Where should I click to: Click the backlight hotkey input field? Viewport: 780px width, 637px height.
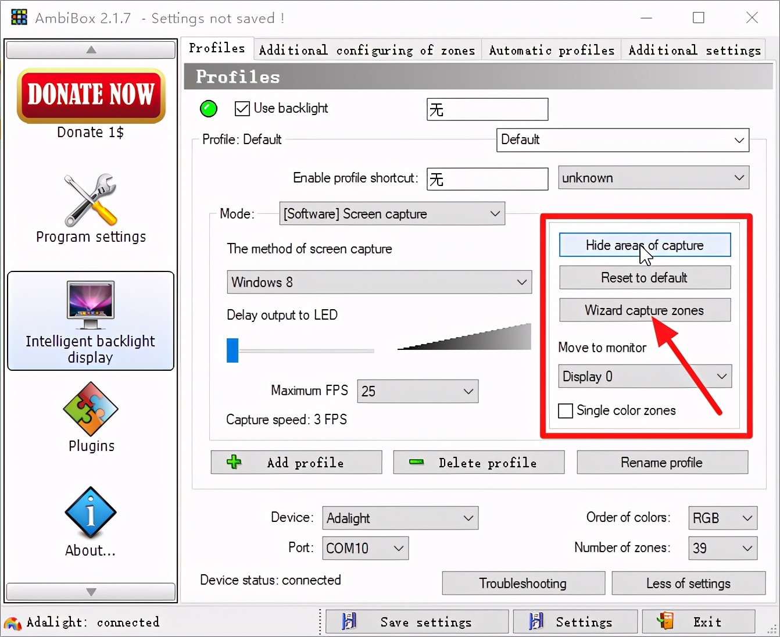488,109
